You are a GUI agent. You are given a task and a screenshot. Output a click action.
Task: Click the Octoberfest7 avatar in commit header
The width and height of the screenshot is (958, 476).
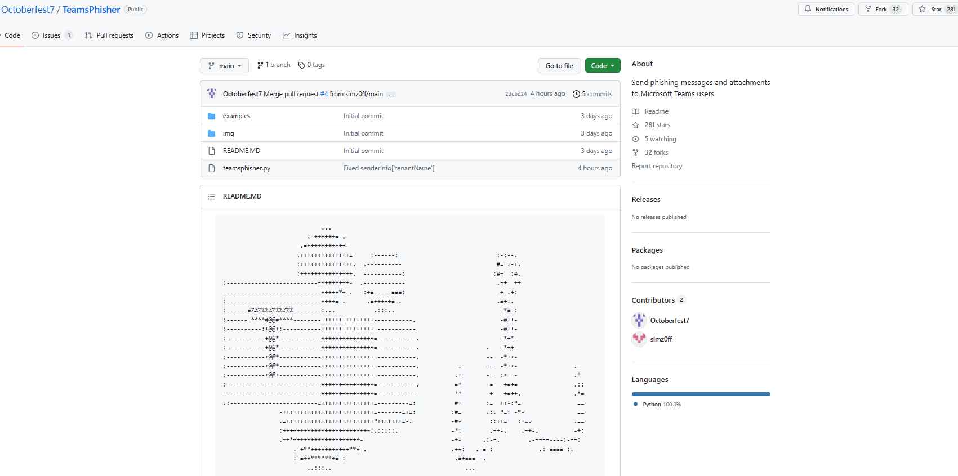click(212, 93)
